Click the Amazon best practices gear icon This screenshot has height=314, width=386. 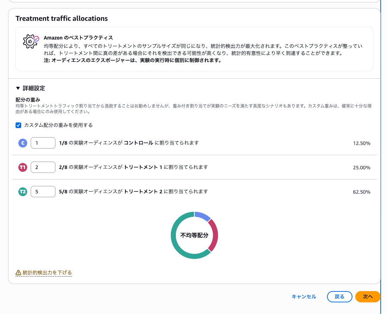[x=31, y=41]
